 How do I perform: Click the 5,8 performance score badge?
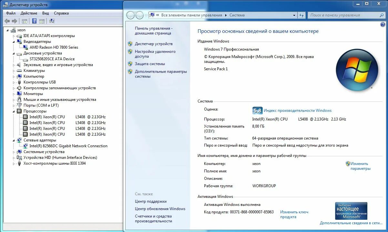[x=257, y=111]
